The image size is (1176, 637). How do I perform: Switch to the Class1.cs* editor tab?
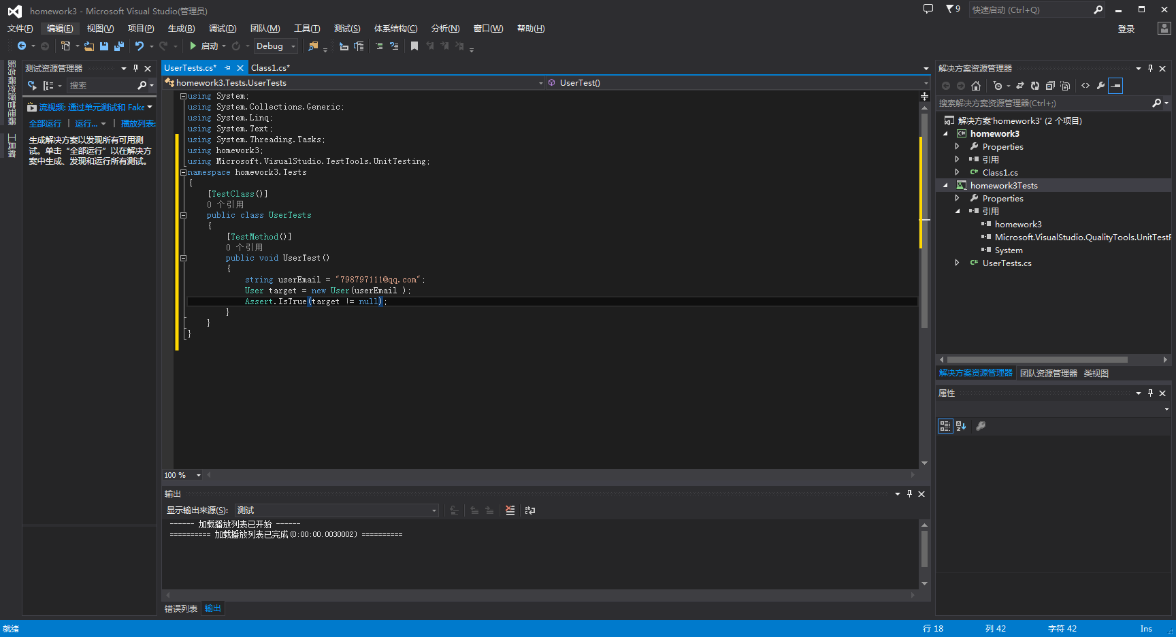pos(270,68)
